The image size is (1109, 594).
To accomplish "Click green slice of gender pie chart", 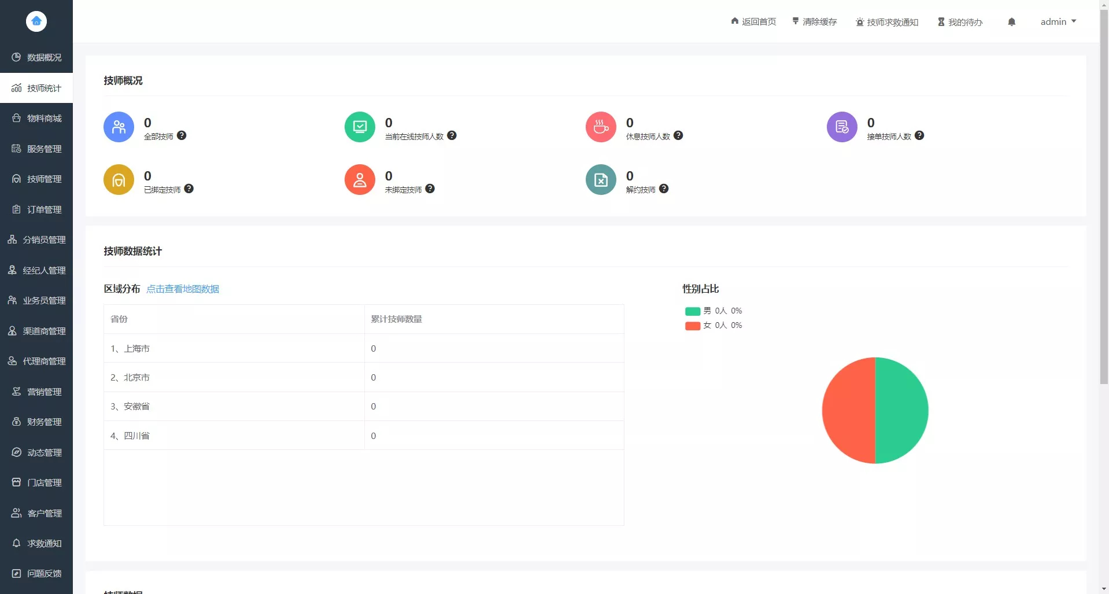I will tap(902, 411).
